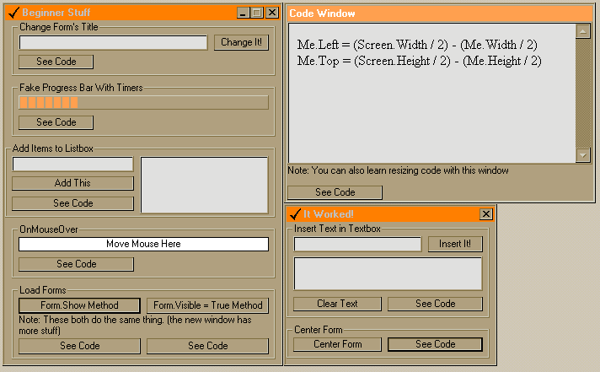
Task: Click the It Worked! checkmark title icon
Action: 295,213
